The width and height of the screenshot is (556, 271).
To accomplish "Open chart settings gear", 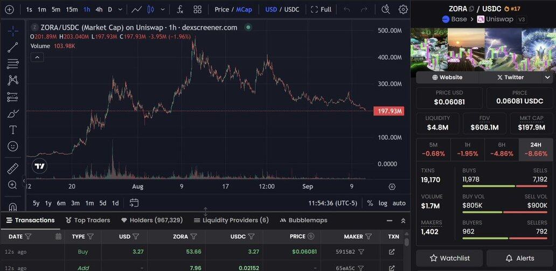I will 403,10.
